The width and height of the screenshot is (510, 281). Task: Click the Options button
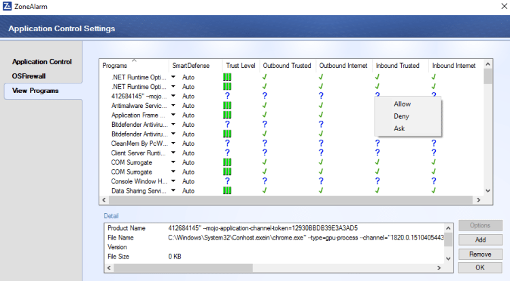[480, 225]
